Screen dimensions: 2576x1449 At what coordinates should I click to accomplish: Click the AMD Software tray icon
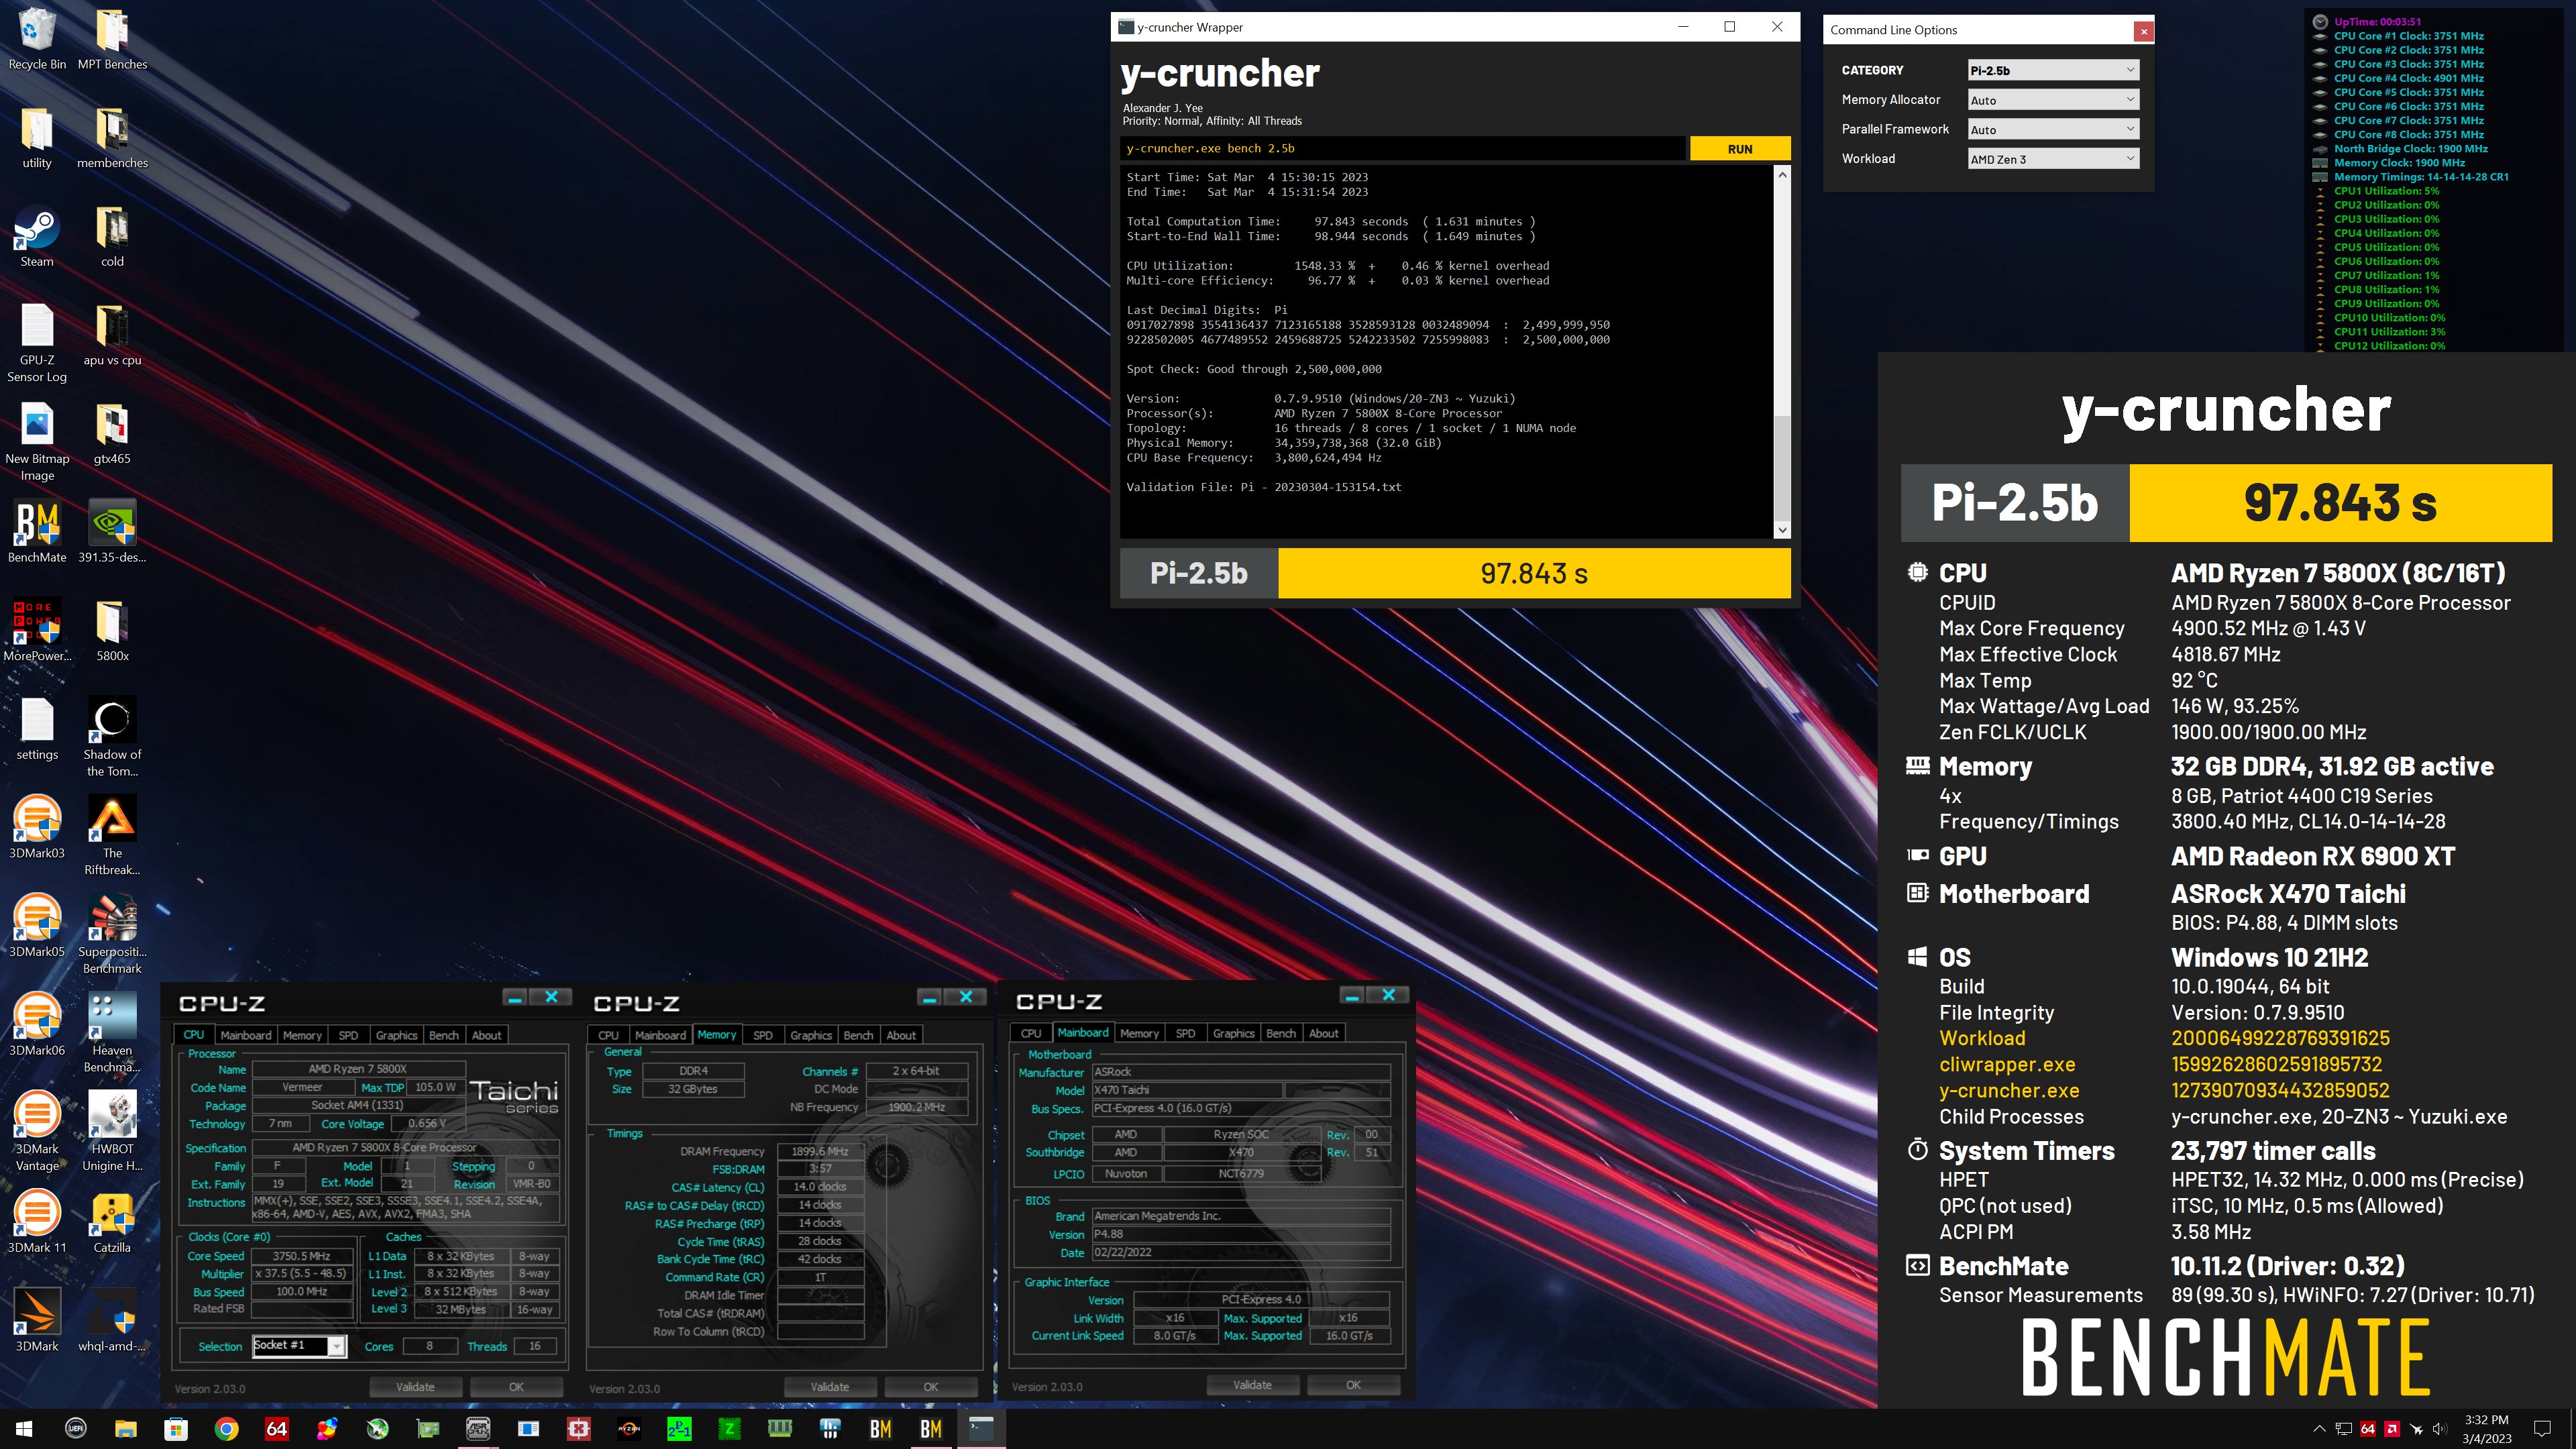point(2392,1429)
